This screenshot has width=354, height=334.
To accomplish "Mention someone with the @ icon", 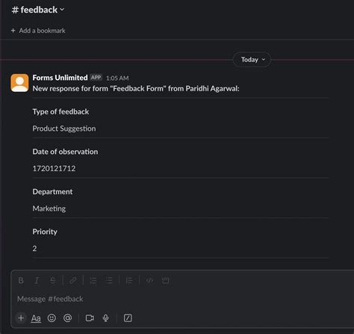I will tap(67, 318).
